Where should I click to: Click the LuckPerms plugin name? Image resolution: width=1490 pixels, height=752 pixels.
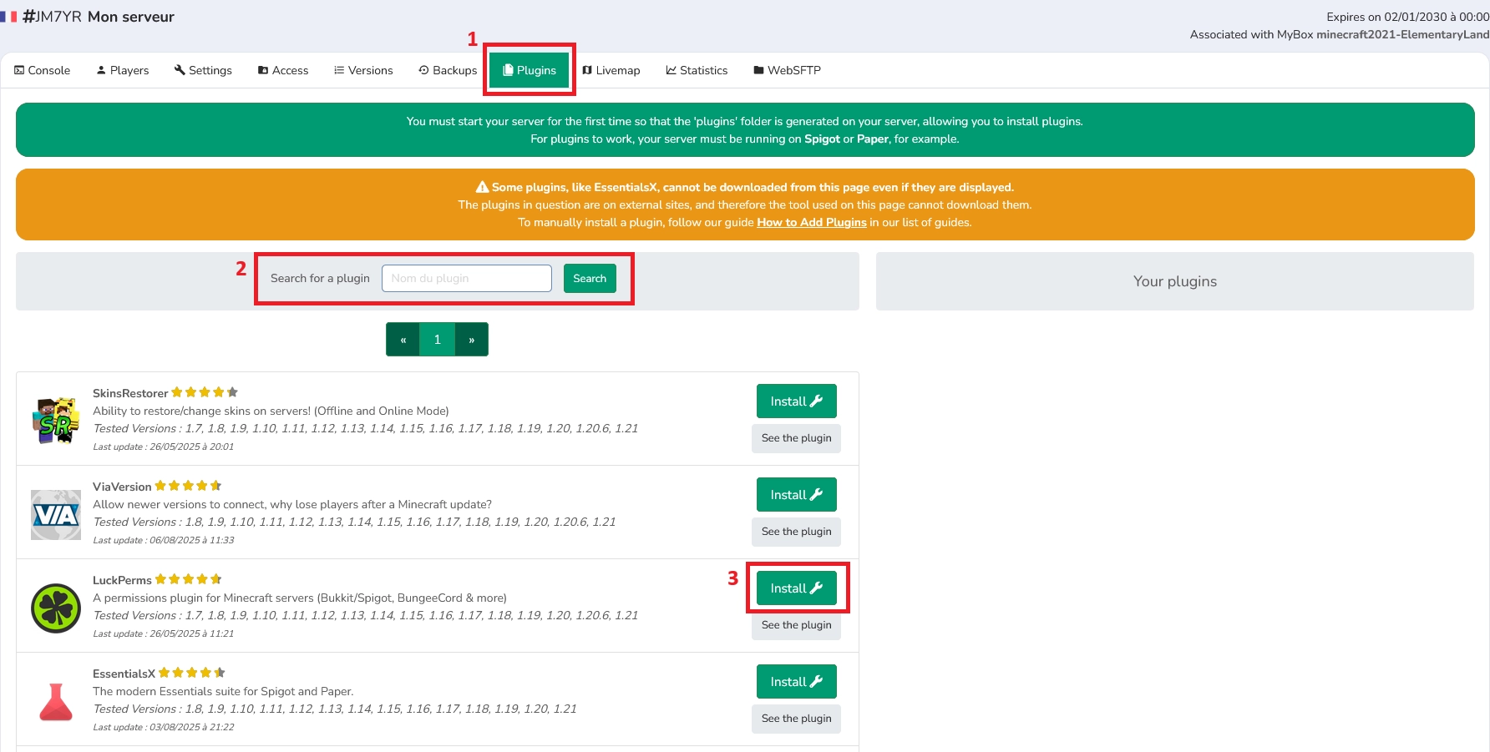coord(122,580)
